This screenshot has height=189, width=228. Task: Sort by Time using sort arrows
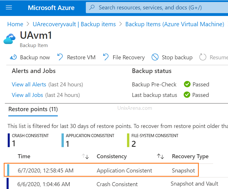point(85,157)
